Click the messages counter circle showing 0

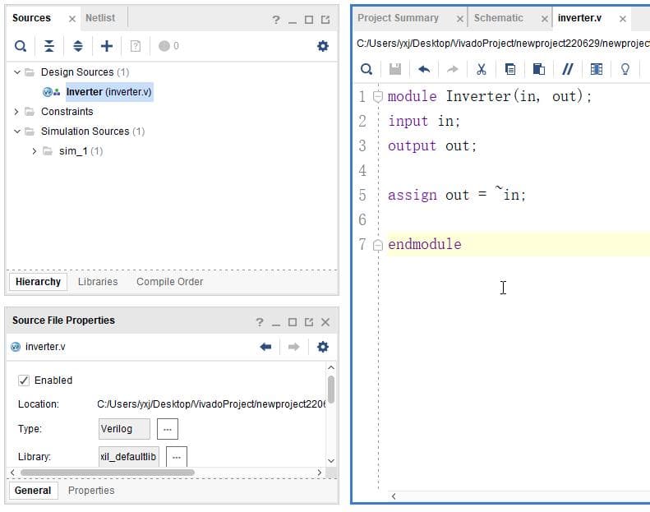click(164, 46)
